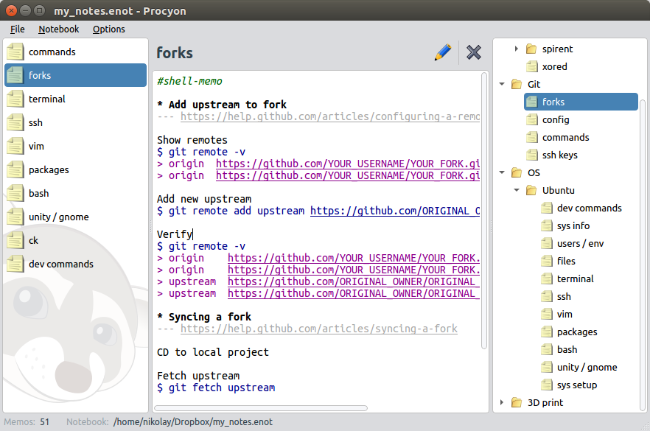Click the OS folder icon in tree
Screen dimensions: 650x431
(517, 173)
